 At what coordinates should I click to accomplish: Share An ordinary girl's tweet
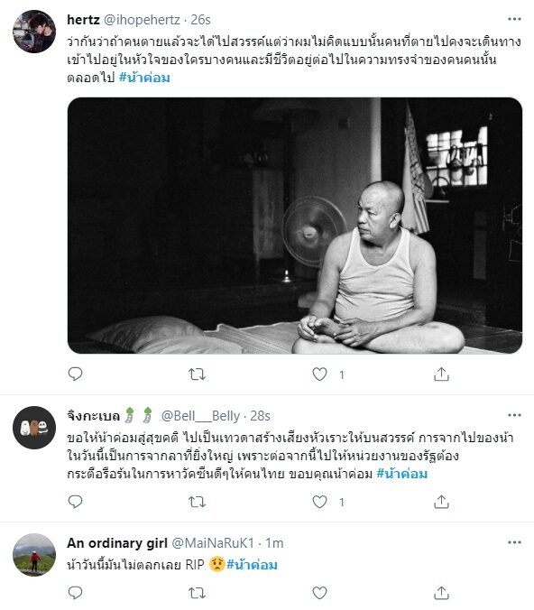[x=441, y=593]
